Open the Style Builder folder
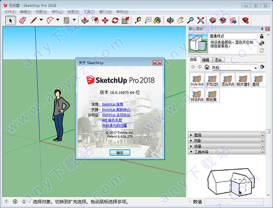This screenshot has height=208, width=273. click(197, 80)
